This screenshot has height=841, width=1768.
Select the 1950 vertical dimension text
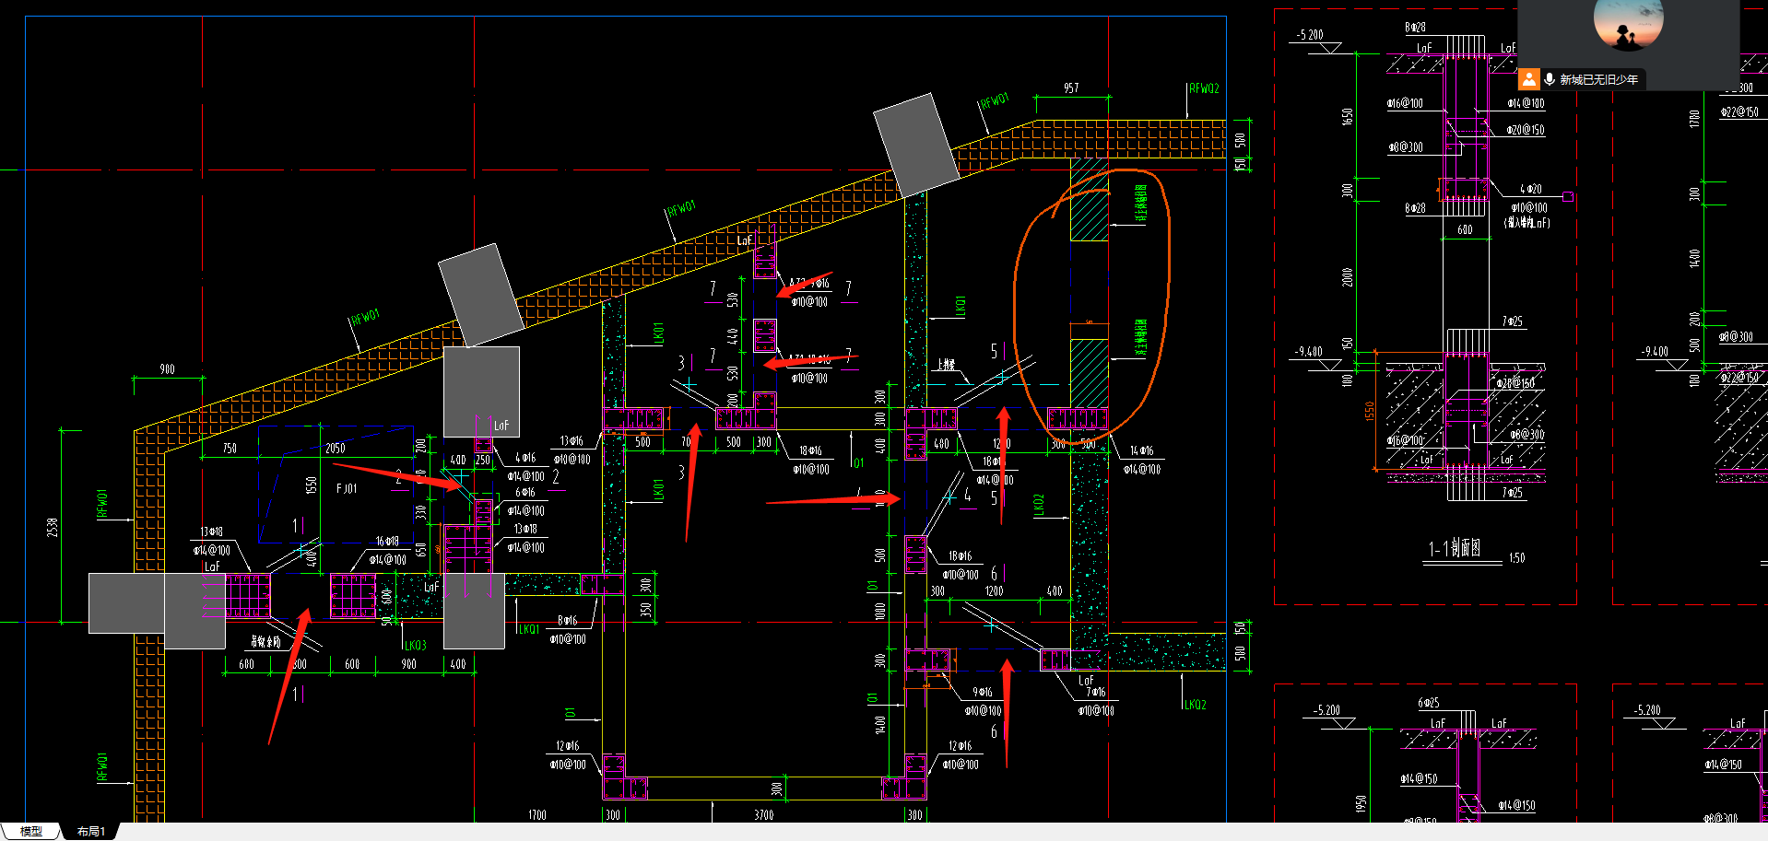(x=1361, y=803)
